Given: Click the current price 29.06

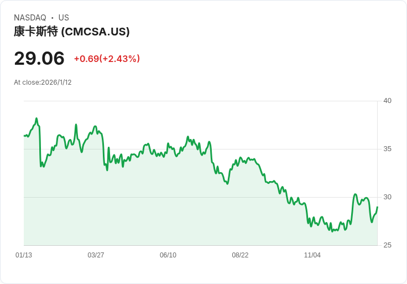Looking at the screenshot, I should 39,58.
